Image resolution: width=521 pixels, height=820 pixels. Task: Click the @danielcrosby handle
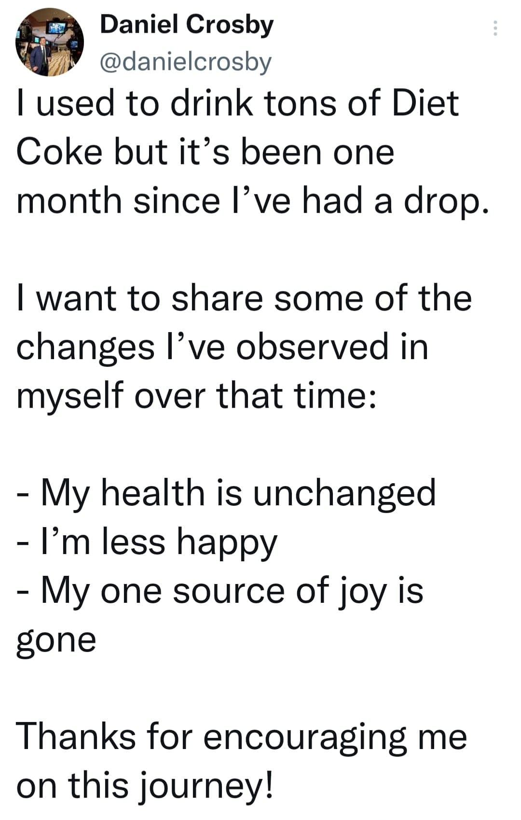(x=185, y=62)
